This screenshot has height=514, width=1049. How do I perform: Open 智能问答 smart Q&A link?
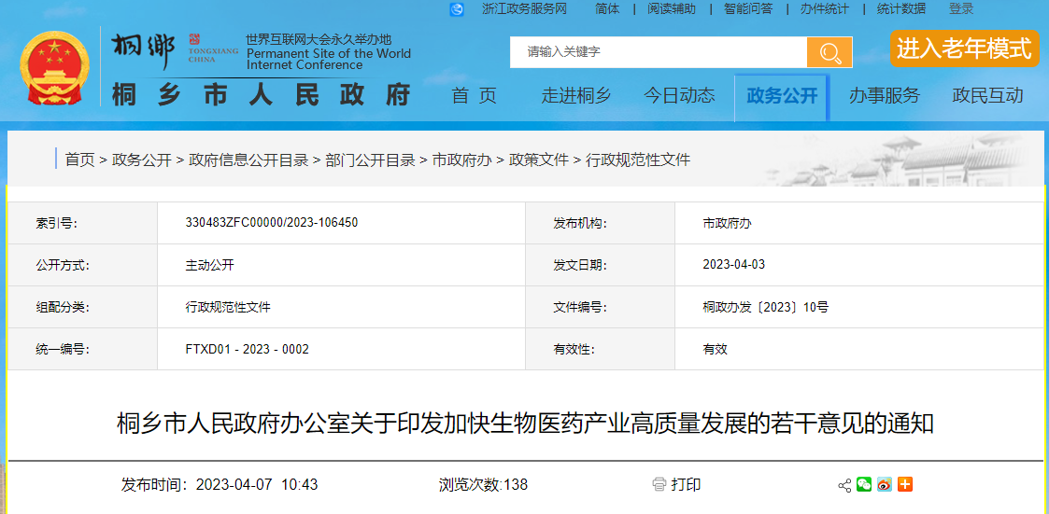[x=748, y=9]
